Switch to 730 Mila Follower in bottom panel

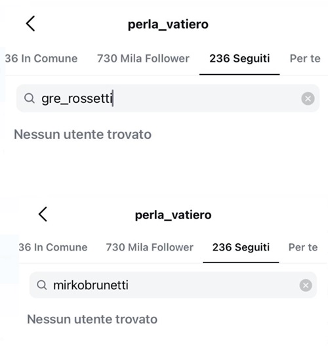click(150, 247)
